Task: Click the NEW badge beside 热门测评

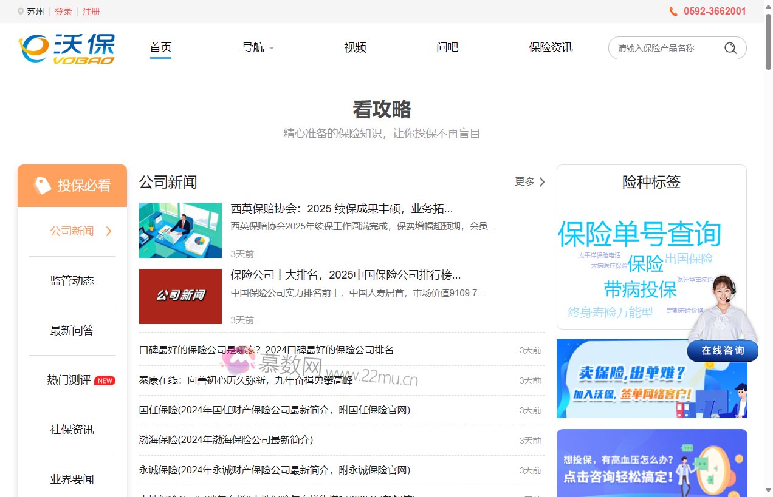Action: 105,380
